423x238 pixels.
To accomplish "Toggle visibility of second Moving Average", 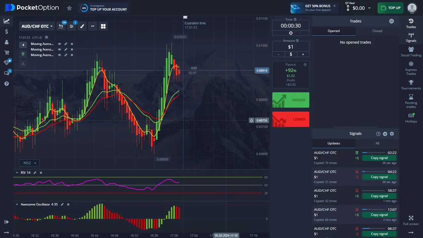I will pyautogui.click(x=59, y=50).
